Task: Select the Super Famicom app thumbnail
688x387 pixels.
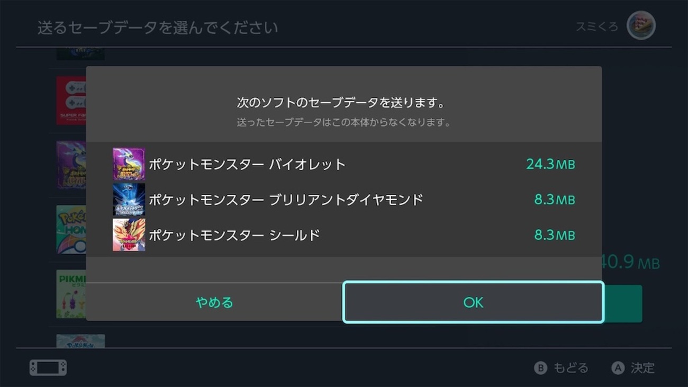Action: [71, 101]
